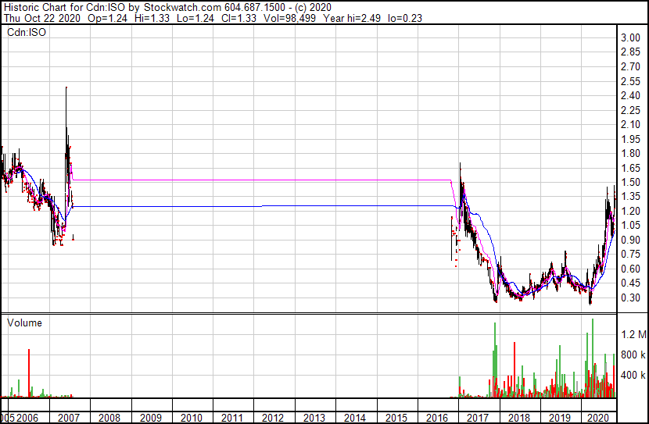Click the 2010 year label on time axis
The width and height of the screenshot is (649, 424).
pyautogui.click(x=192, y=418)
